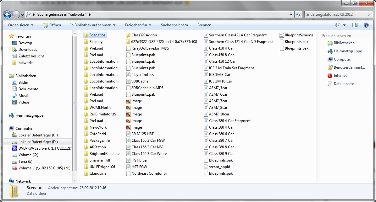Select Lokaler Datenträger (D:)
Screen dimensions: 376x202
pos(38,142)
